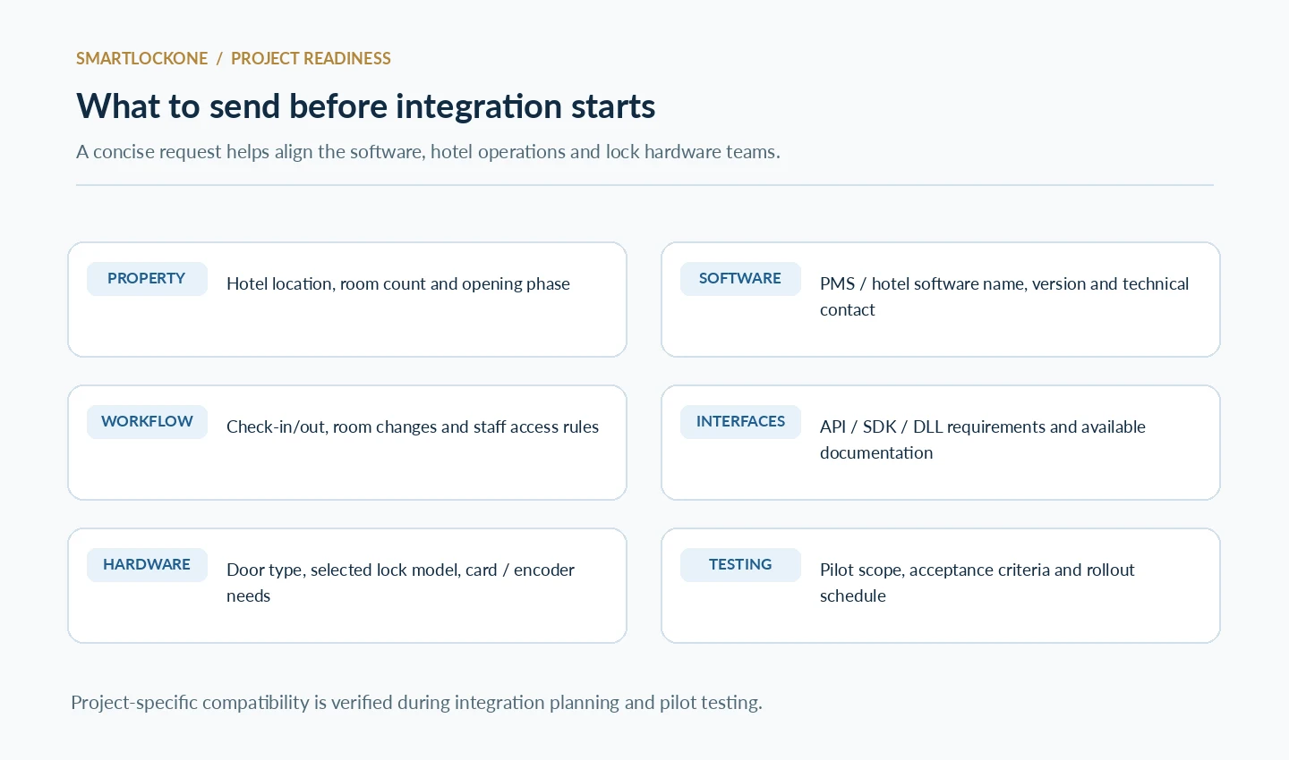Click 'Check-in/out, room changes and staff access rules'
The height and width of the screenshot is (760, 1289).
(413, 427)
